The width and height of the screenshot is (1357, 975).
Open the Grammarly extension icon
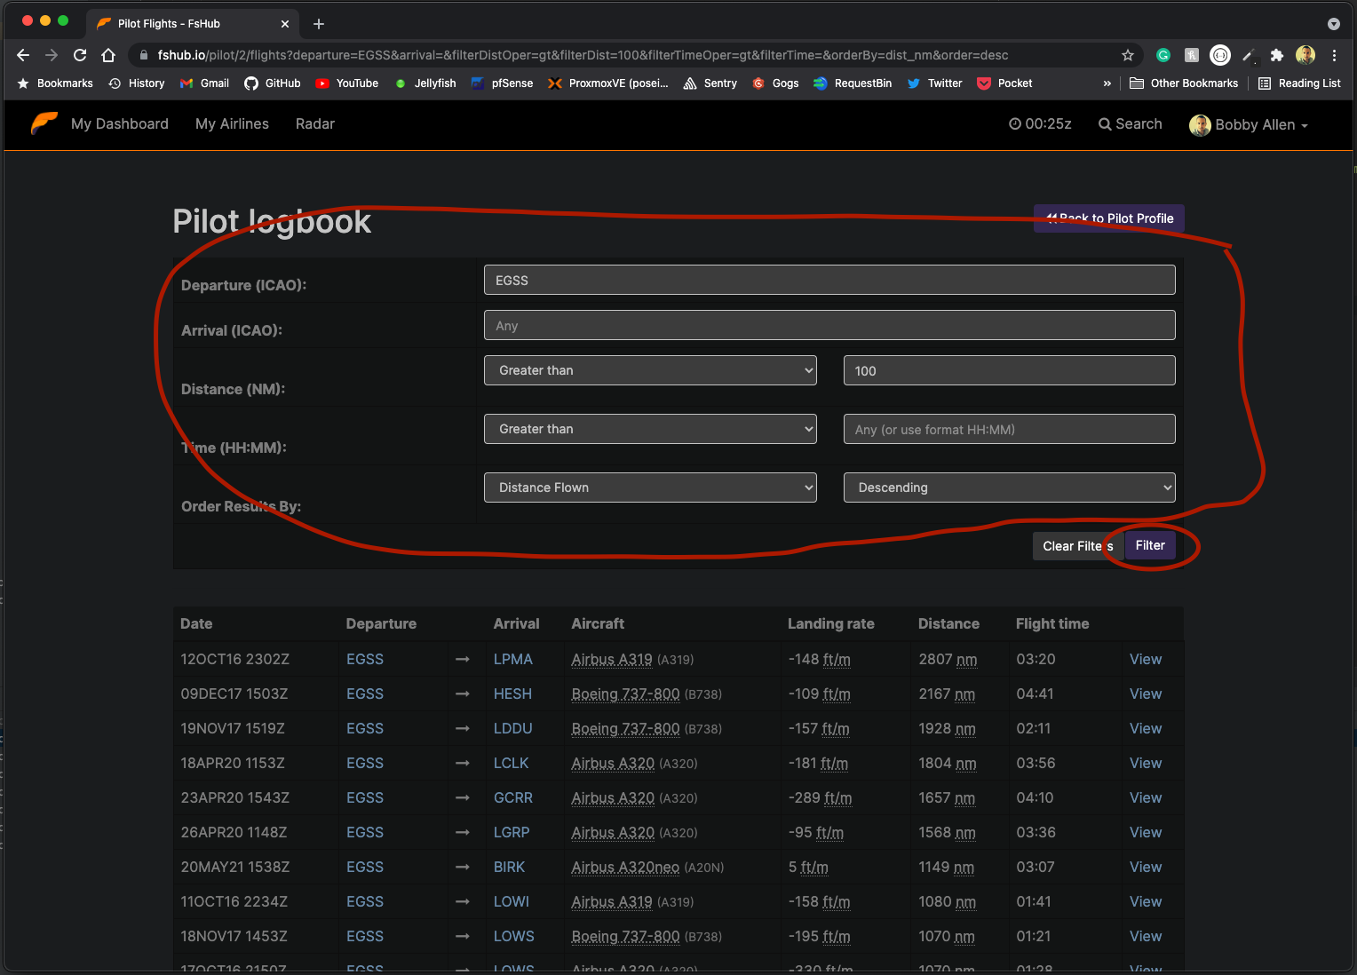pyautogui.click(x=1163, y=54)
